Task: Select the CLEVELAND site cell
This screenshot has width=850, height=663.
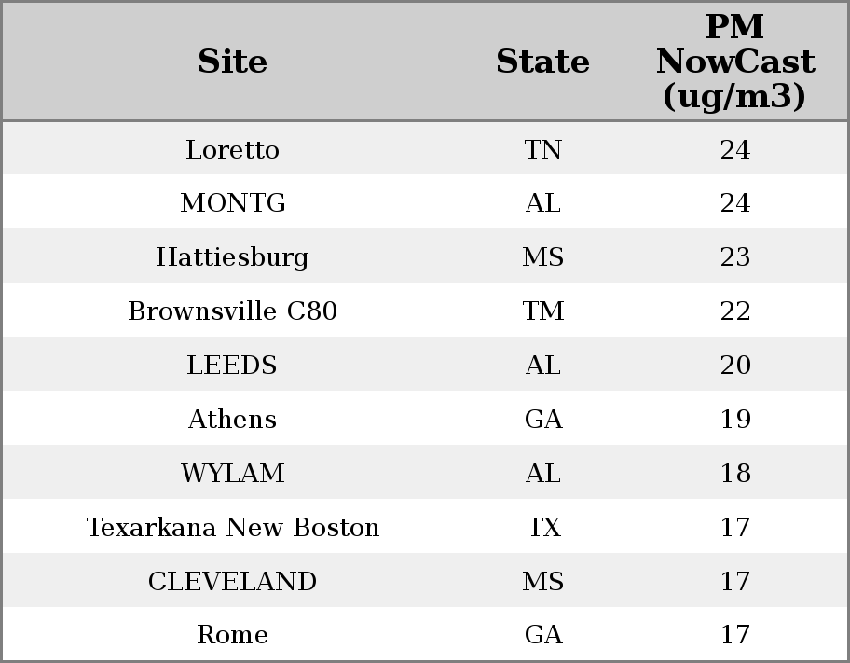Action: 232,581
